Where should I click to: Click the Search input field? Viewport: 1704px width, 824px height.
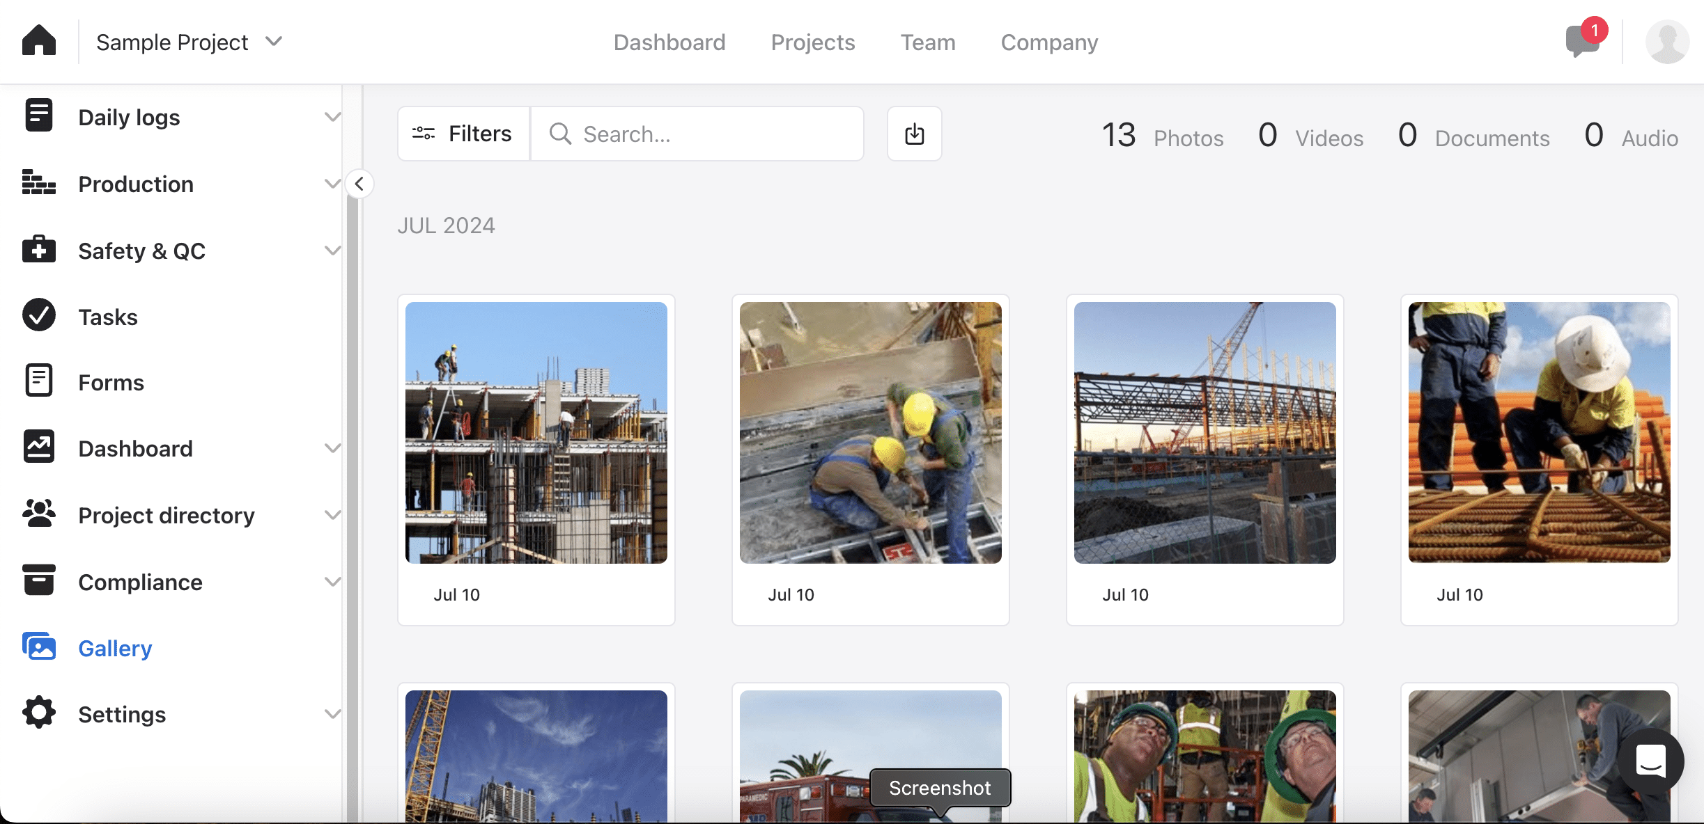coord(698,134)
